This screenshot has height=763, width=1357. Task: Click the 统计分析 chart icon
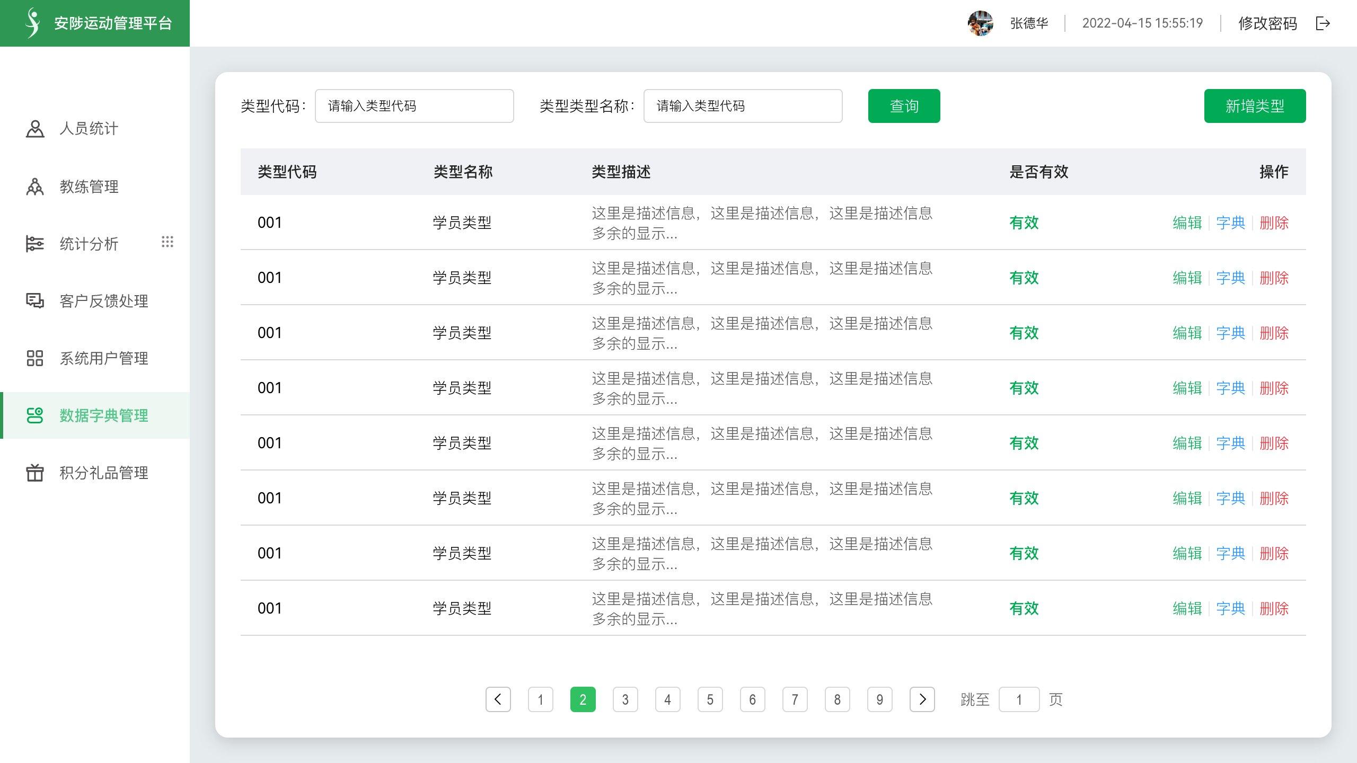tap(35, 244)
